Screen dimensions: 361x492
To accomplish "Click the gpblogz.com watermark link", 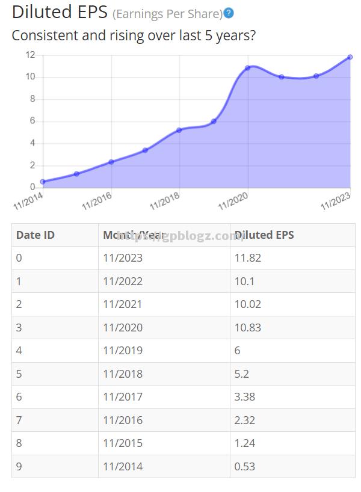I will click(180, 236).
